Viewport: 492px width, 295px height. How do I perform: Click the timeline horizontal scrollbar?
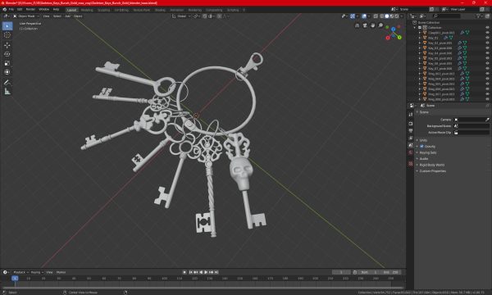tap(203, 288)
